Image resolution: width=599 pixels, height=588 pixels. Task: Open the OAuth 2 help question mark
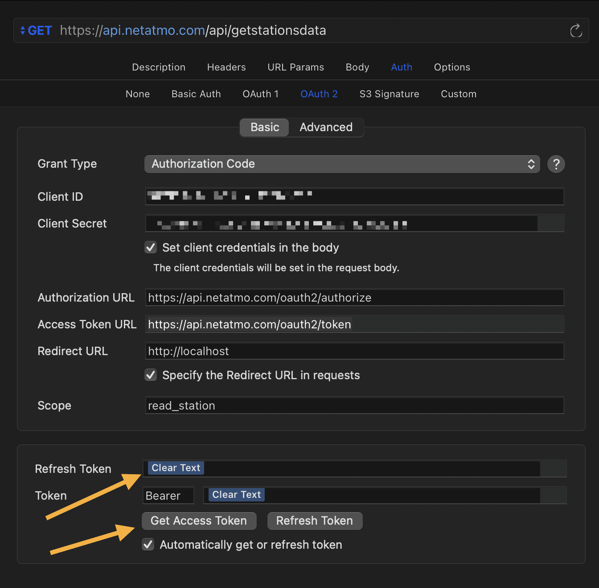click(556, 164)
